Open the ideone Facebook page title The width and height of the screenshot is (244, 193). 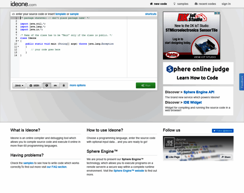pos(180,140)
